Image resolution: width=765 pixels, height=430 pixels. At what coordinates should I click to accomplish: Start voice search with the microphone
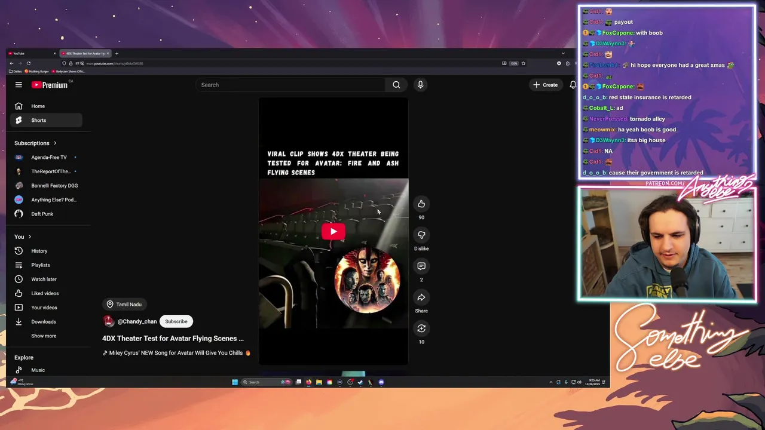[x=420, y=85]
